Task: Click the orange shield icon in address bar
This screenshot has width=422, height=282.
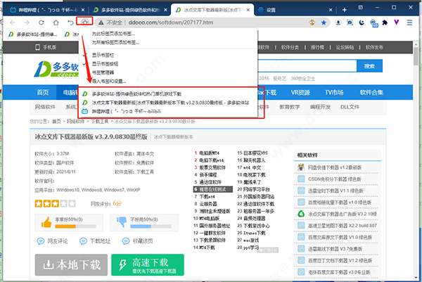Action: (312, 23)
